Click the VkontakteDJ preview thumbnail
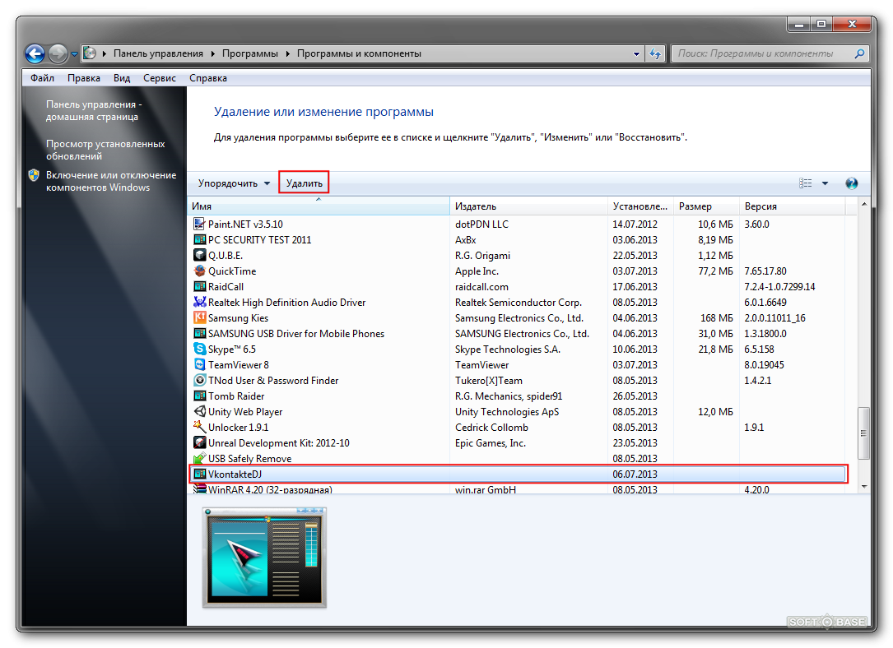This screenshot has height=648, width=893. (264, 558)
